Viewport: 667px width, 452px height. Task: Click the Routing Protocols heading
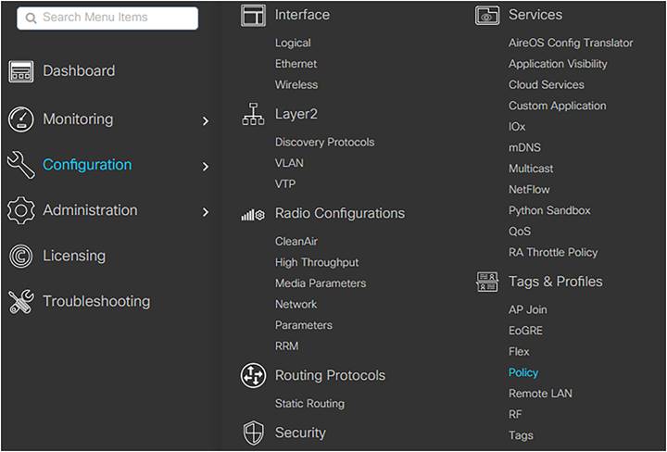coord(330,375)
